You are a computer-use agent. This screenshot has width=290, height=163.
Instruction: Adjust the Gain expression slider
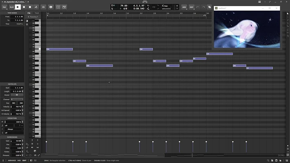tap(16, 141)
